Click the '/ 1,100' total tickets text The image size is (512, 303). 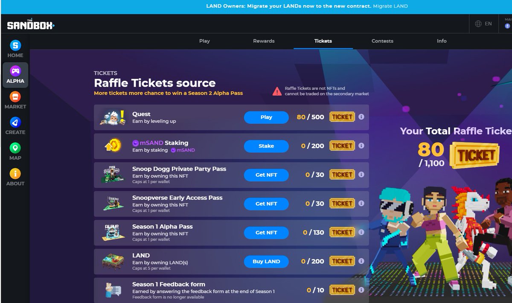click(x=431, y=163)
